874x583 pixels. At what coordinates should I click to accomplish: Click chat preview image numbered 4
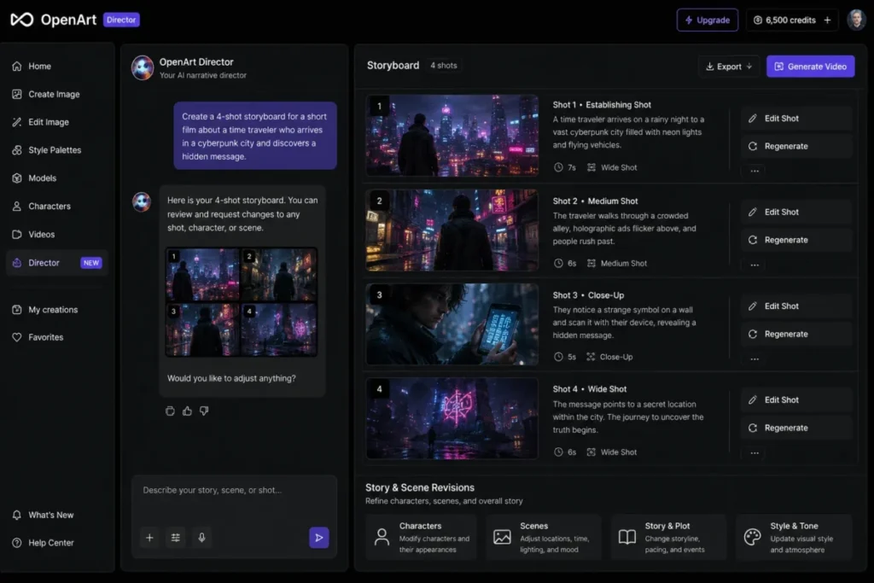click(279, 329)
